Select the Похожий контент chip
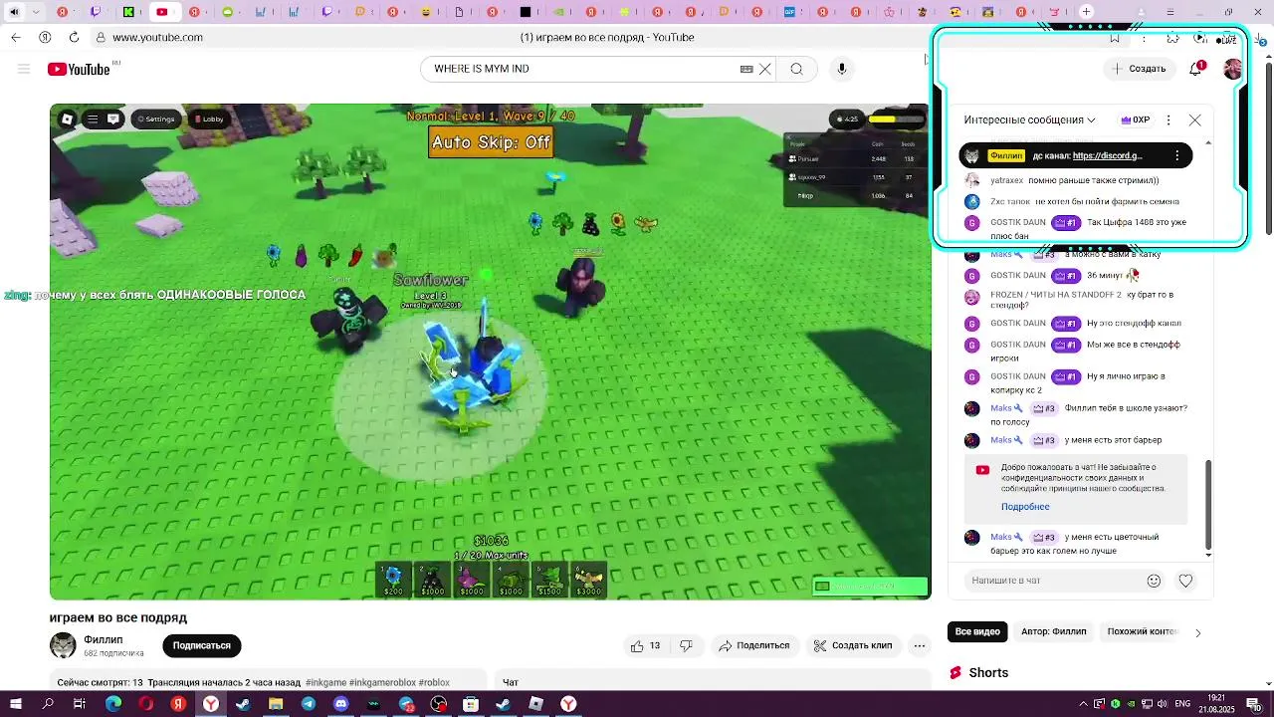1274x717 pixels. [1142, 631]
